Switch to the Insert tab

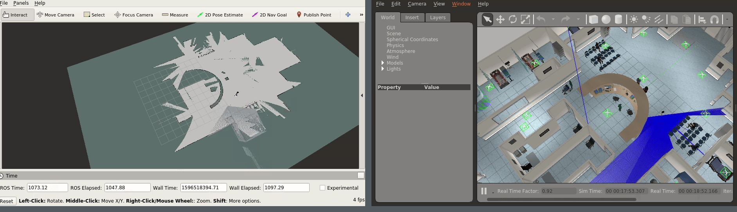[x=412, y=18]
